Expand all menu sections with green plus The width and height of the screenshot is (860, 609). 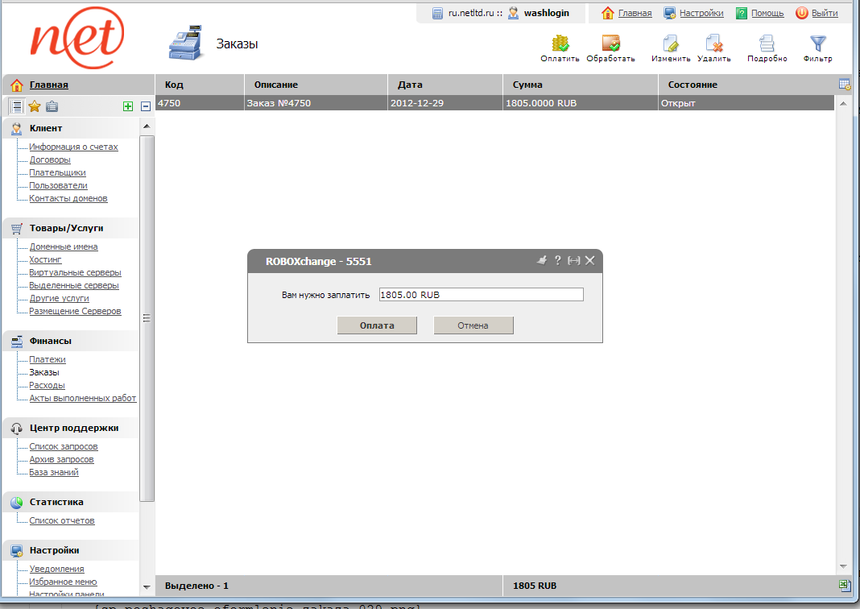click(x=128, y=106)
